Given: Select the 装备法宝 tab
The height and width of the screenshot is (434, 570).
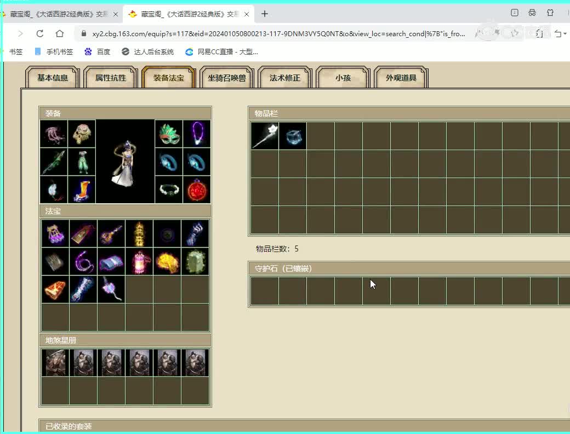Looking at the screenshot, I should (x=168, y=77).
